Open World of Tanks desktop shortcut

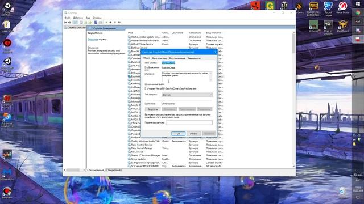tap(284, 6)
